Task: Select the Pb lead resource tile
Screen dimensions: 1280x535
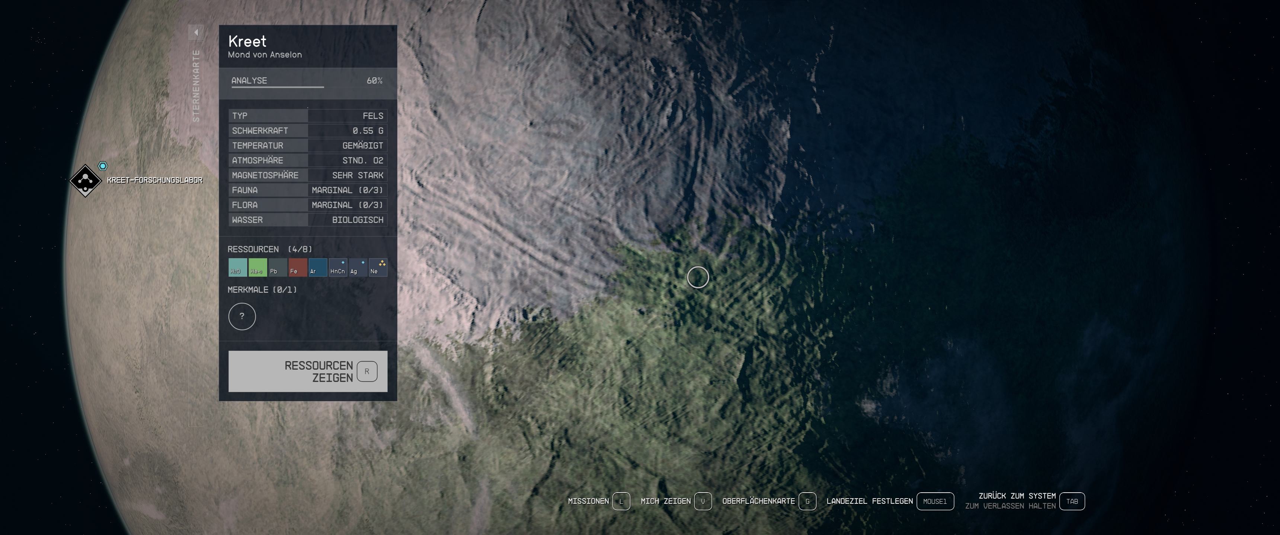Action: tap(278, 267)
